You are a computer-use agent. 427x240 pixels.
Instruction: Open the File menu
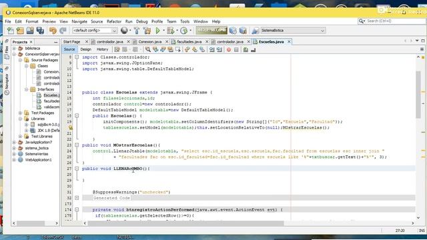(8, 21)
